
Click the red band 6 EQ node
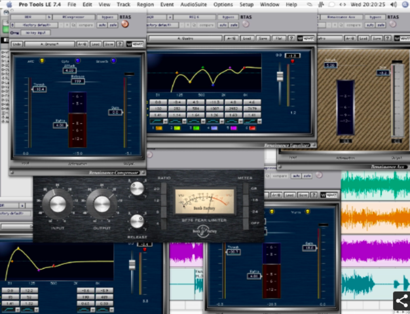point(244,68)
